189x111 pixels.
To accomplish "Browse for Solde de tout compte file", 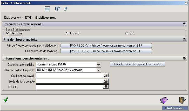I will tap(106, 81).
